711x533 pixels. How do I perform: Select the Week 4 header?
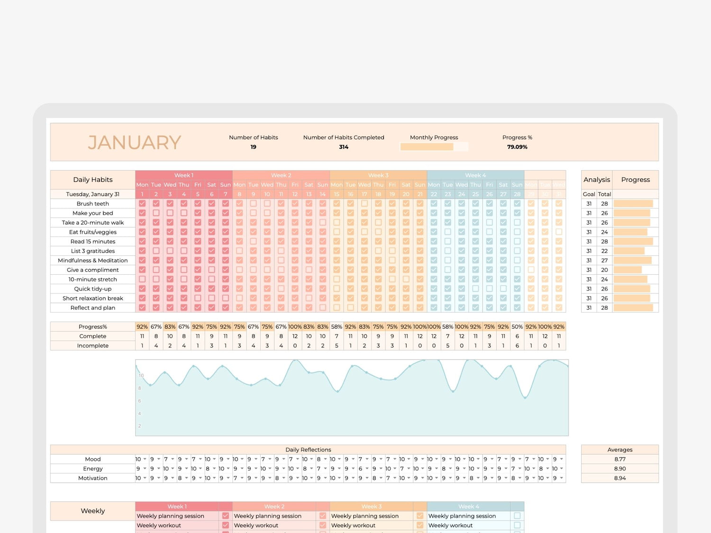pyautogui.click(x=475, y=175)
